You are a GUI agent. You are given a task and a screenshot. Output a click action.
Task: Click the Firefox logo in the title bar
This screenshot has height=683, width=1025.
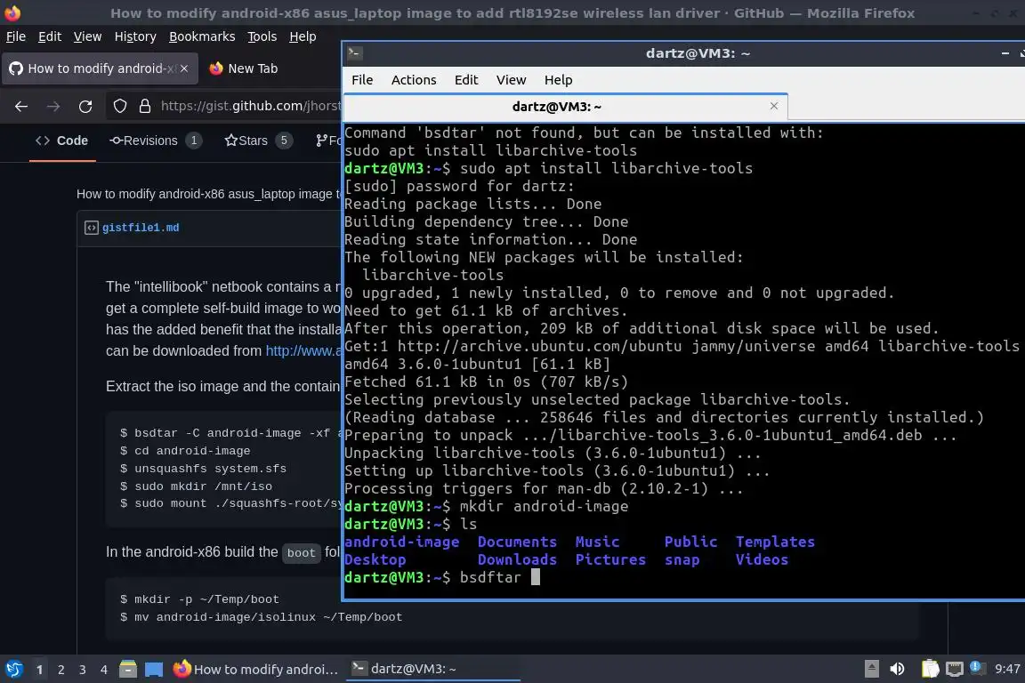tap(12, 12)
